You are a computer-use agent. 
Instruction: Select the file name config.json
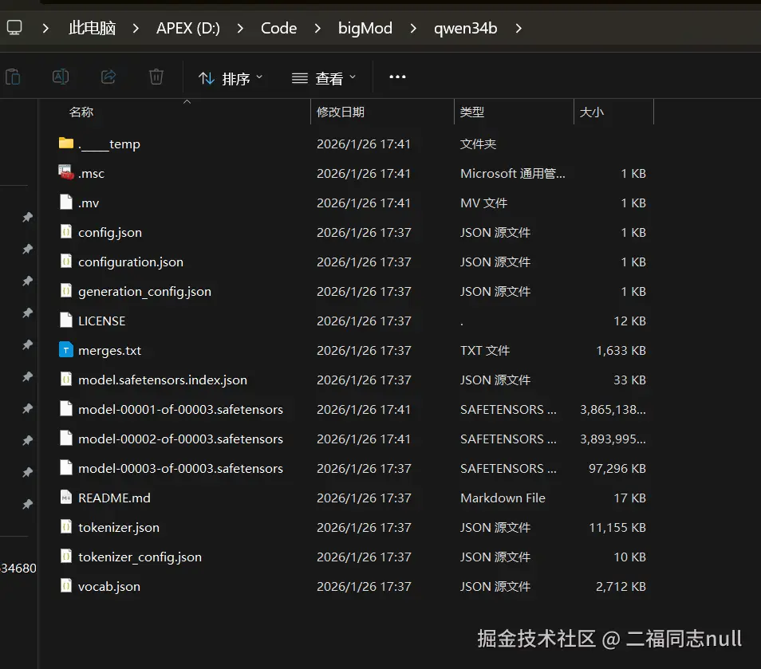coord(110,233)
